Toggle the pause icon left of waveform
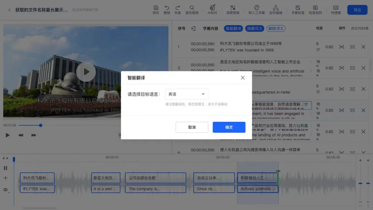Viewport: 373px width, 210px height. 6,168
